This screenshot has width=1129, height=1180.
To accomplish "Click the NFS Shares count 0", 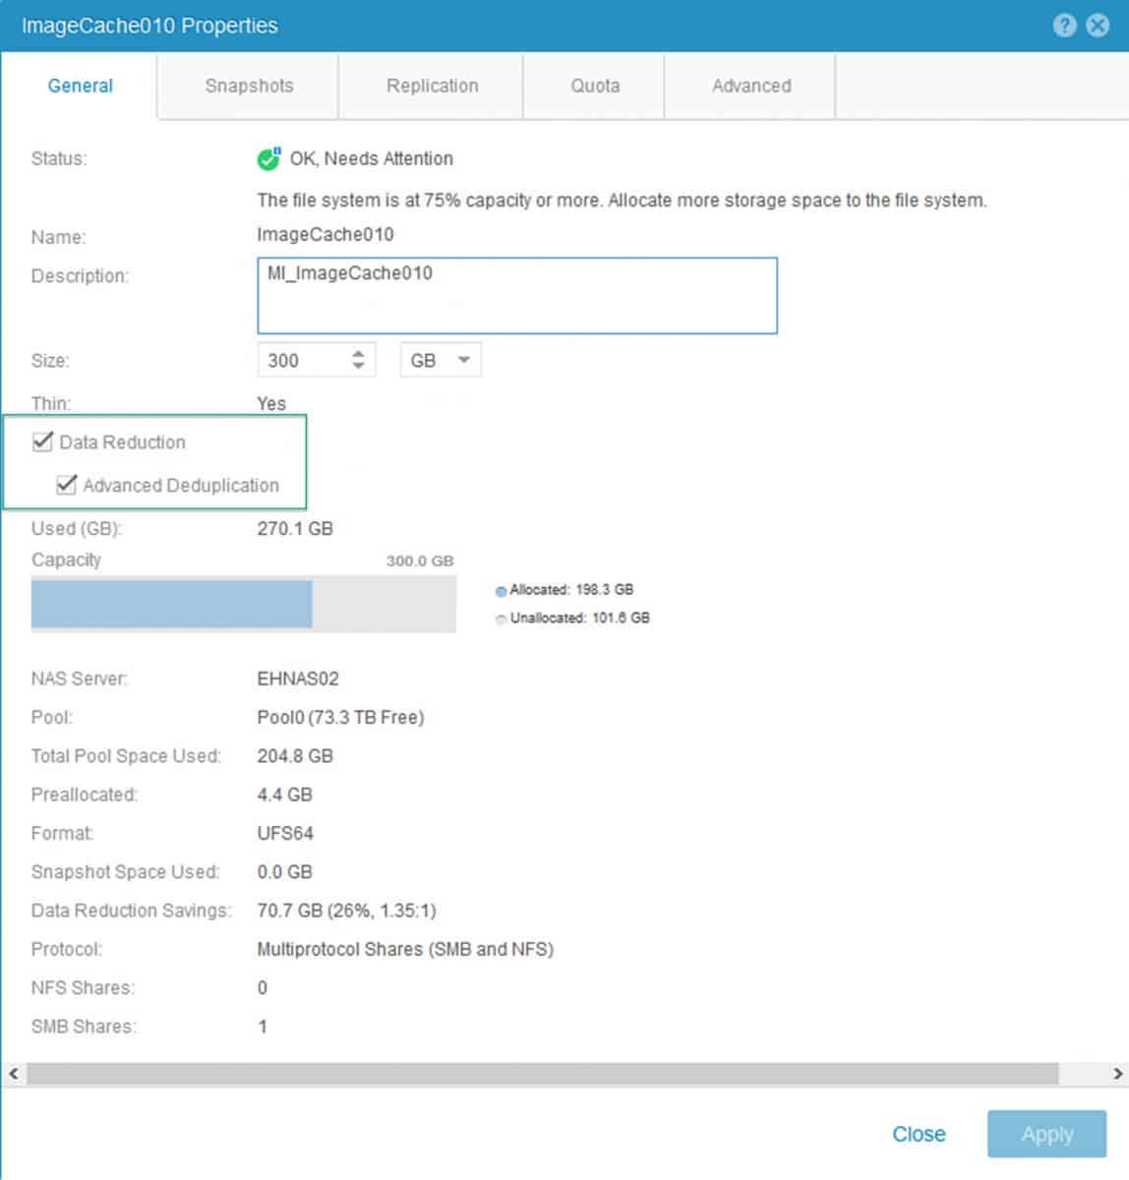I will 263,988.
